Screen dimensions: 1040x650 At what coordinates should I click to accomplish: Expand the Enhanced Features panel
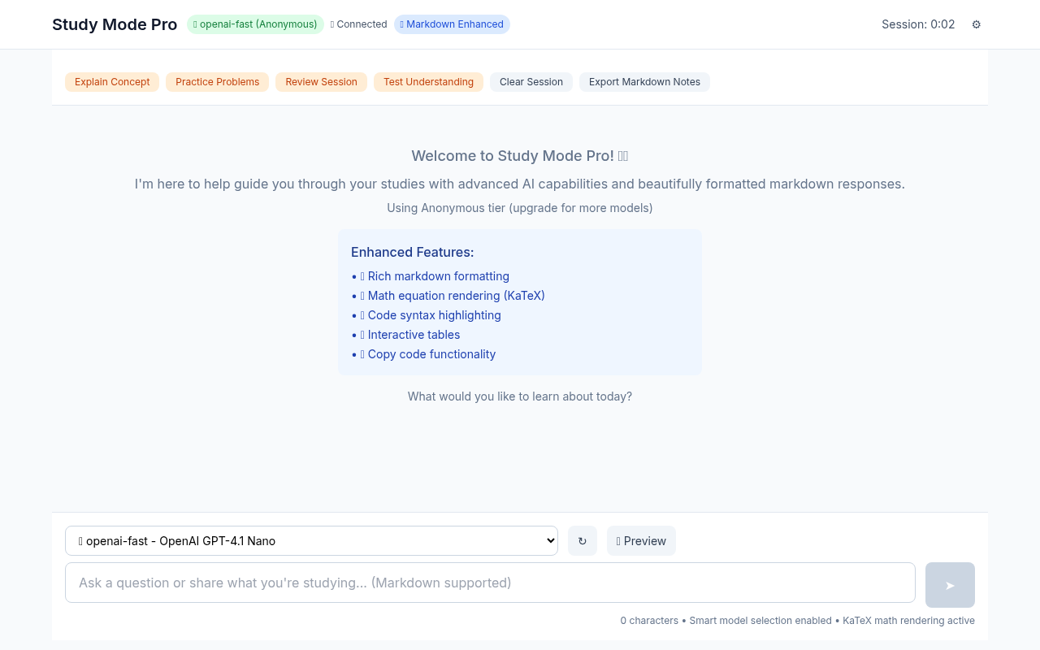click(x=412, y=252)
